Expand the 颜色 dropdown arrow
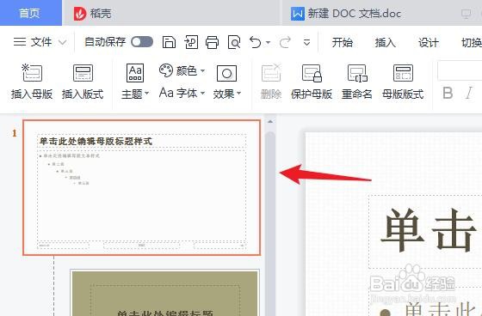 202,71
